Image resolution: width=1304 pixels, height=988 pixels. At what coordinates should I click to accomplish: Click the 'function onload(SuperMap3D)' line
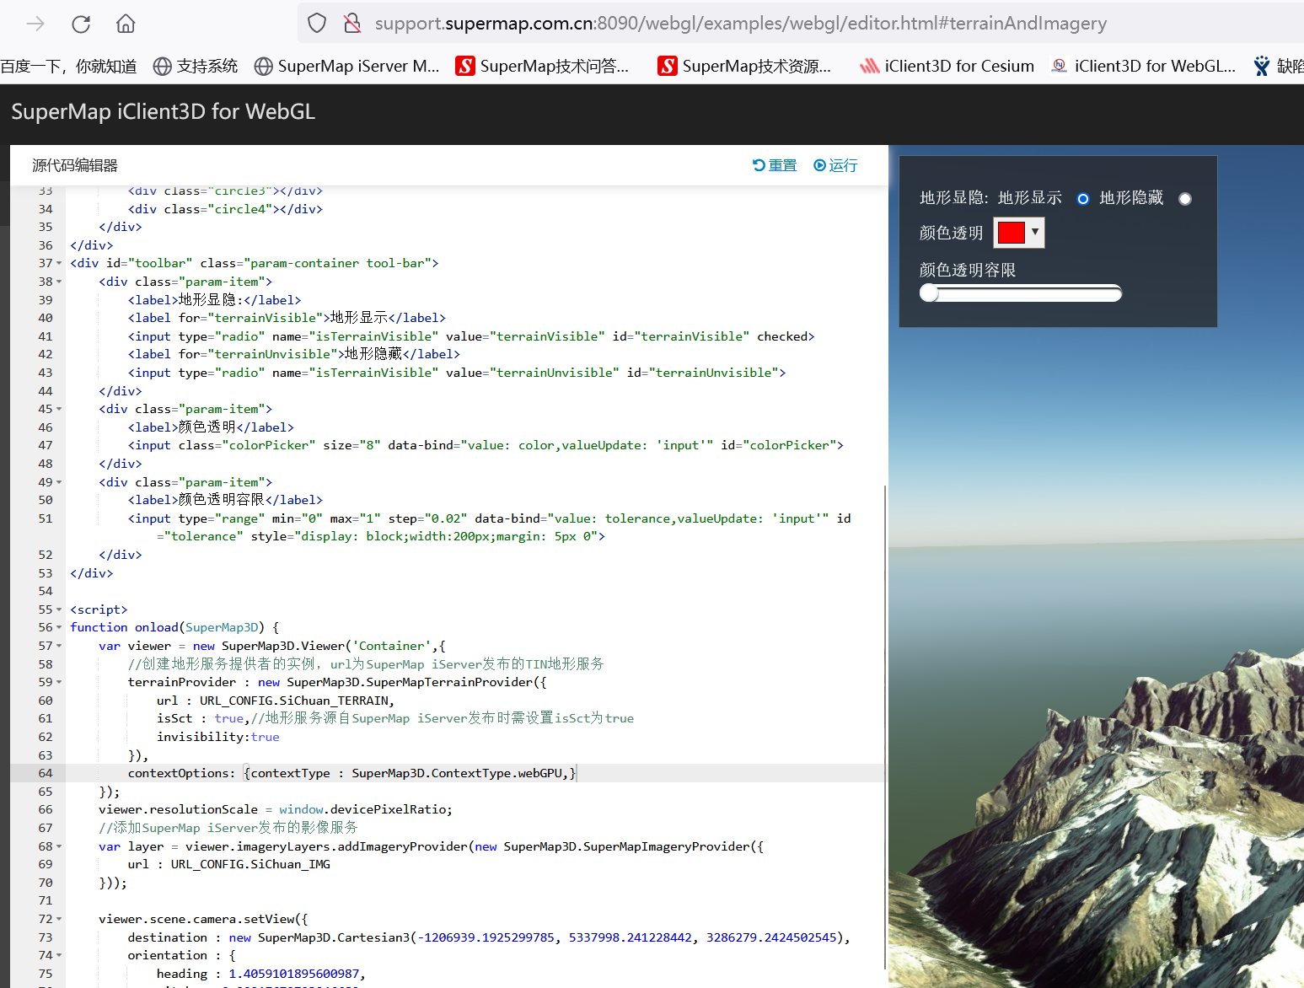(x=174, y=627)
